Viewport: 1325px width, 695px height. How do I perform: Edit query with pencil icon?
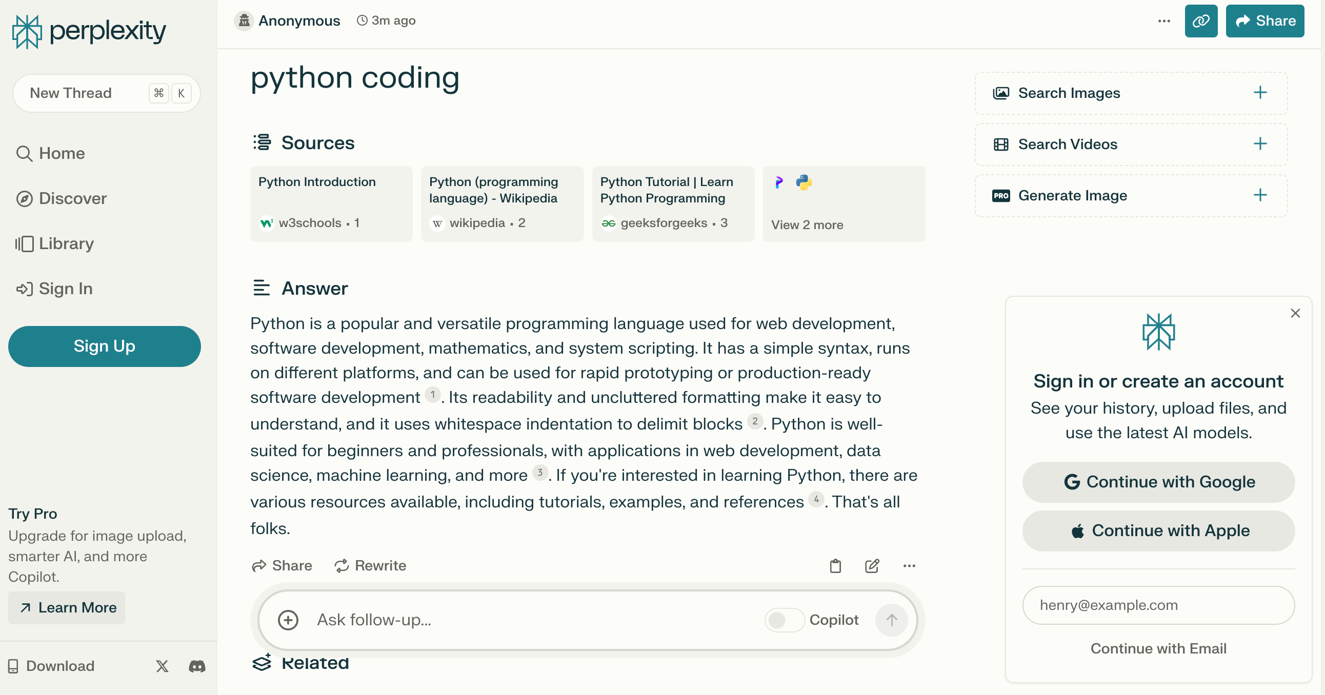[872, 566]
